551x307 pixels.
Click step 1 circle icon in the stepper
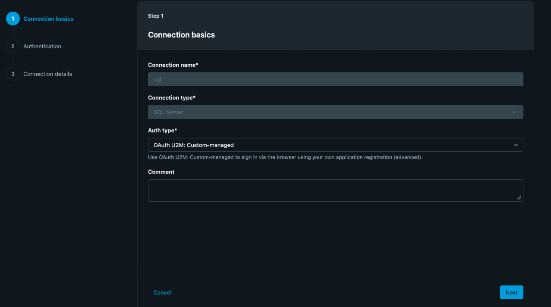13,19
